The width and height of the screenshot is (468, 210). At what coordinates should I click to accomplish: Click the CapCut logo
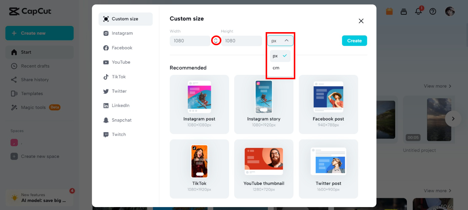tap(30, 11)
